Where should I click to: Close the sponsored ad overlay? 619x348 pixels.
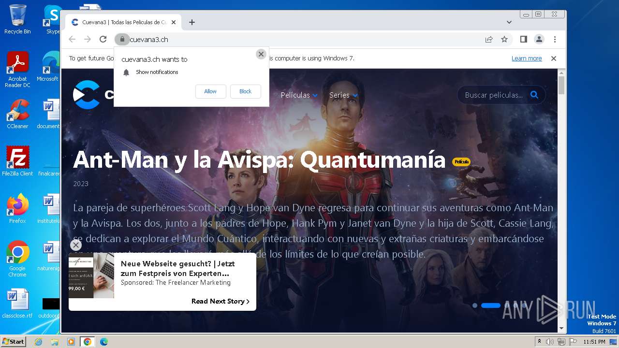point(76,245)
